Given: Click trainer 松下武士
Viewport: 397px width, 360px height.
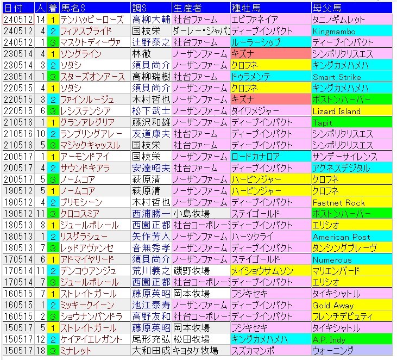Looking at the screenshot, I should coord(151,111).
